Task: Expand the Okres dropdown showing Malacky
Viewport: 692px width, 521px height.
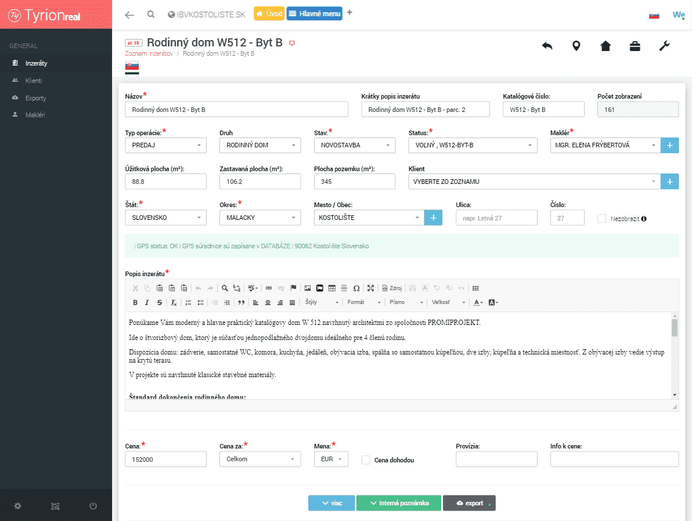Action: 260,218
